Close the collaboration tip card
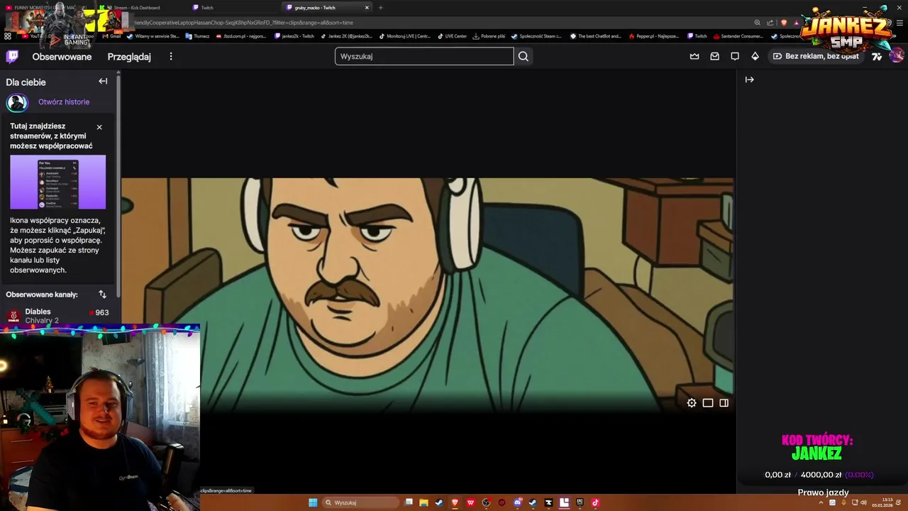This screenshot has height=511, width=908. tap(99, 127)
